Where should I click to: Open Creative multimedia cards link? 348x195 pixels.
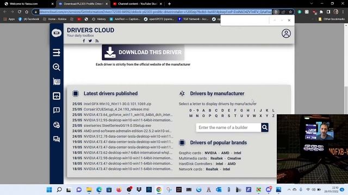click(x=234, y=158)
